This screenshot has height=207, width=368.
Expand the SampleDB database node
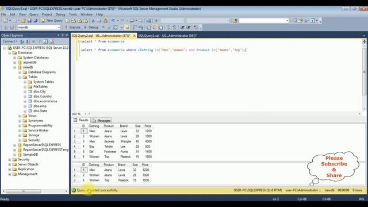click(15, 155)
